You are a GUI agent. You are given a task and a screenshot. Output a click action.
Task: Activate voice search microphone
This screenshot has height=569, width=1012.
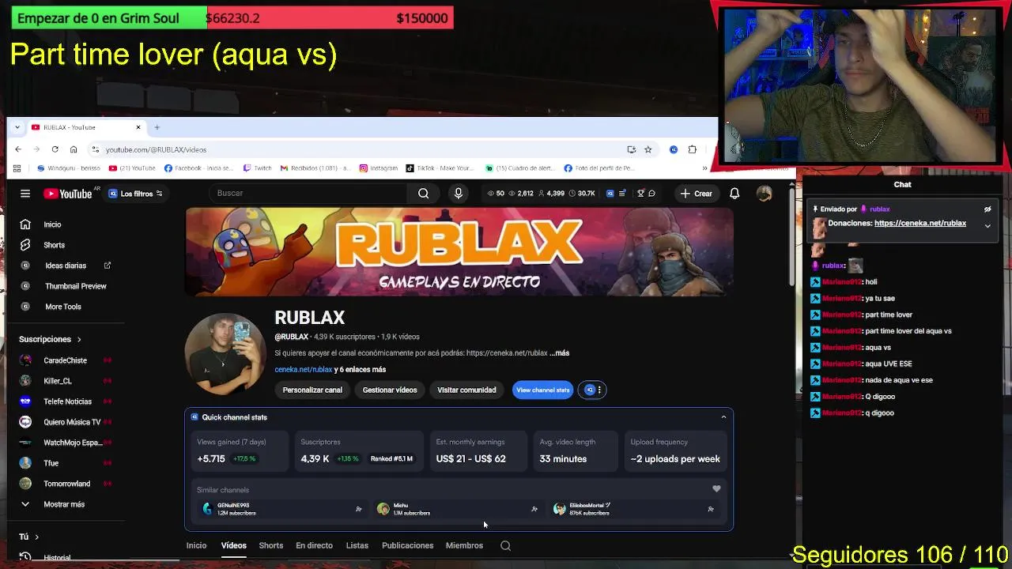(459, 194)
